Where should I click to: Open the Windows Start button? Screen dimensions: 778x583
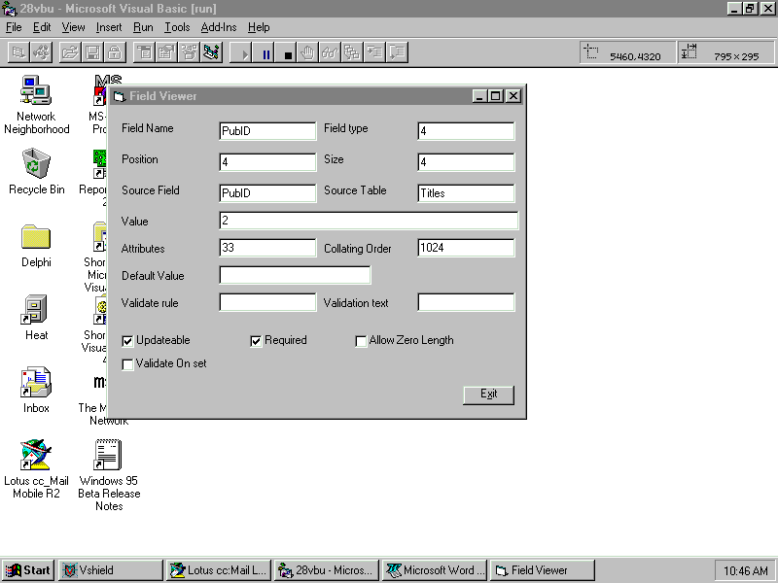pos(28,570)
